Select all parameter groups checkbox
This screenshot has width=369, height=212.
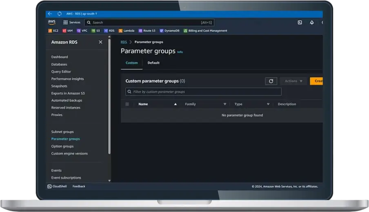coord(127,104)
